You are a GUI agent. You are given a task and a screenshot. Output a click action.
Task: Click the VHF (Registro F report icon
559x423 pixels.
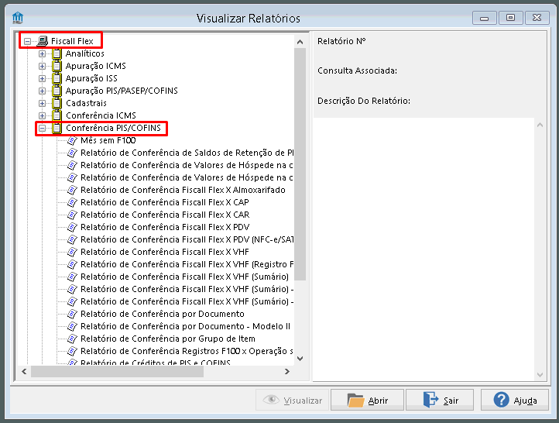pyautogui.click(x=72, y=264)
